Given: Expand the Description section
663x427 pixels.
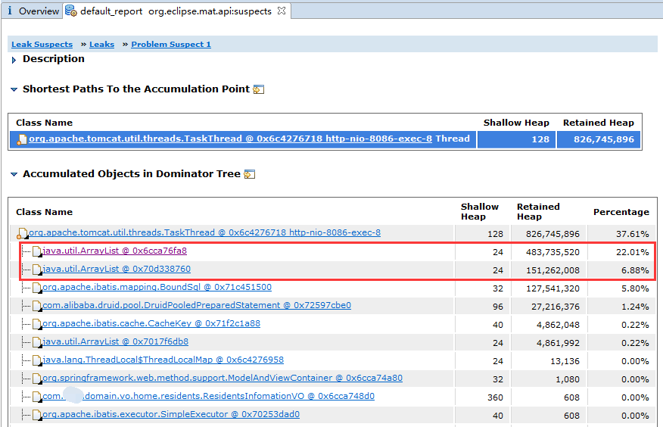Looking at the screenshot, I should click(14, 59).
